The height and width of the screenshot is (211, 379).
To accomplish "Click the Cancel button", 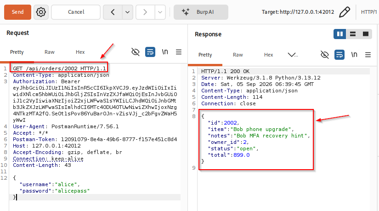I will click(x=76, y=12).
